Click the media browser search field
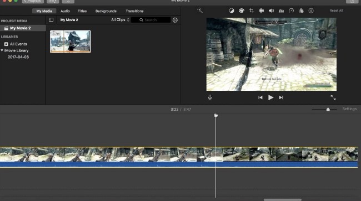Image resolution: width=361 pixels, height=201 pixels. pyautogui.click(x=151, y=20)
